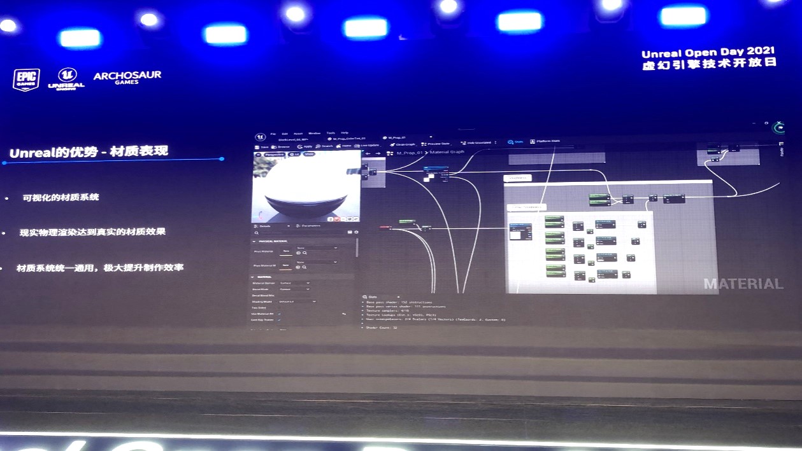The height and width of the screenshot is (451, 802).
Task: Click the Phys Material Mask asset thumbnail
Action: point(285,265)
